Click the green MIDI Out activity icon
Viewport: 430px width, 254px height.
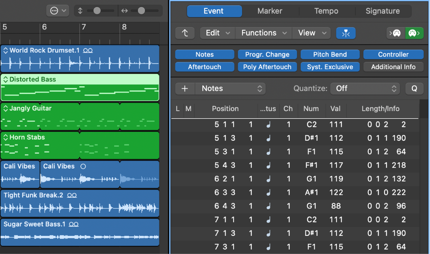[x=414, y=33]
